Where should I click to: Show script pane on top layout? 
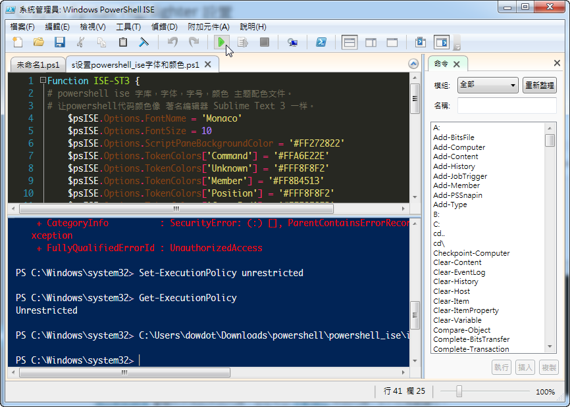[350, 42]
